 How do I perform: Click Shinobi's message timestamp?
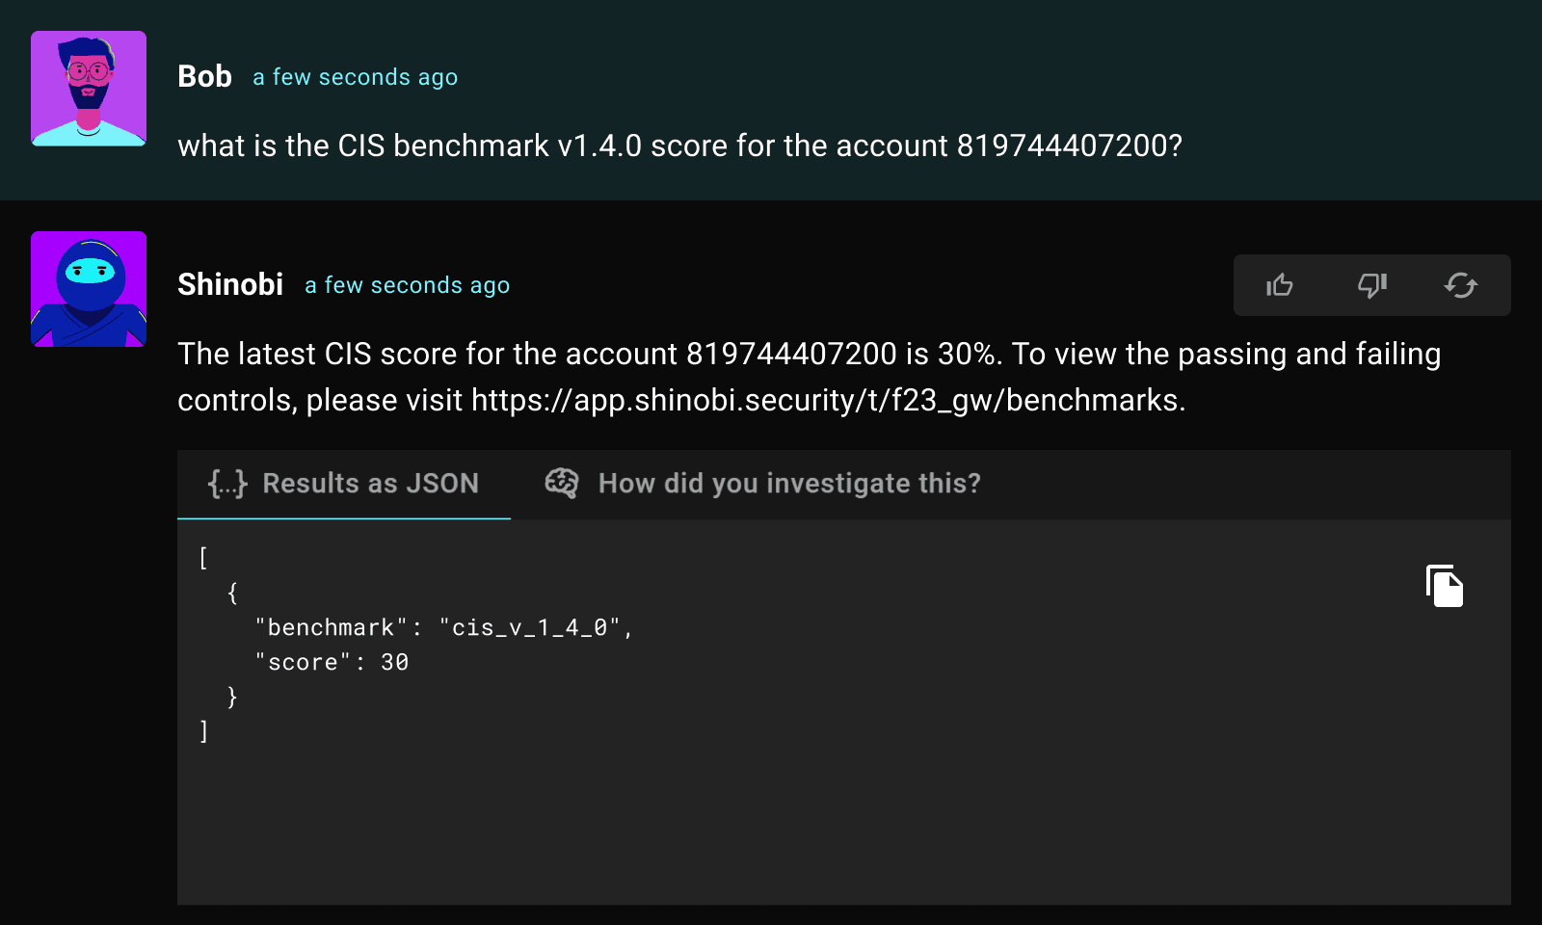[x=407, y=285]
